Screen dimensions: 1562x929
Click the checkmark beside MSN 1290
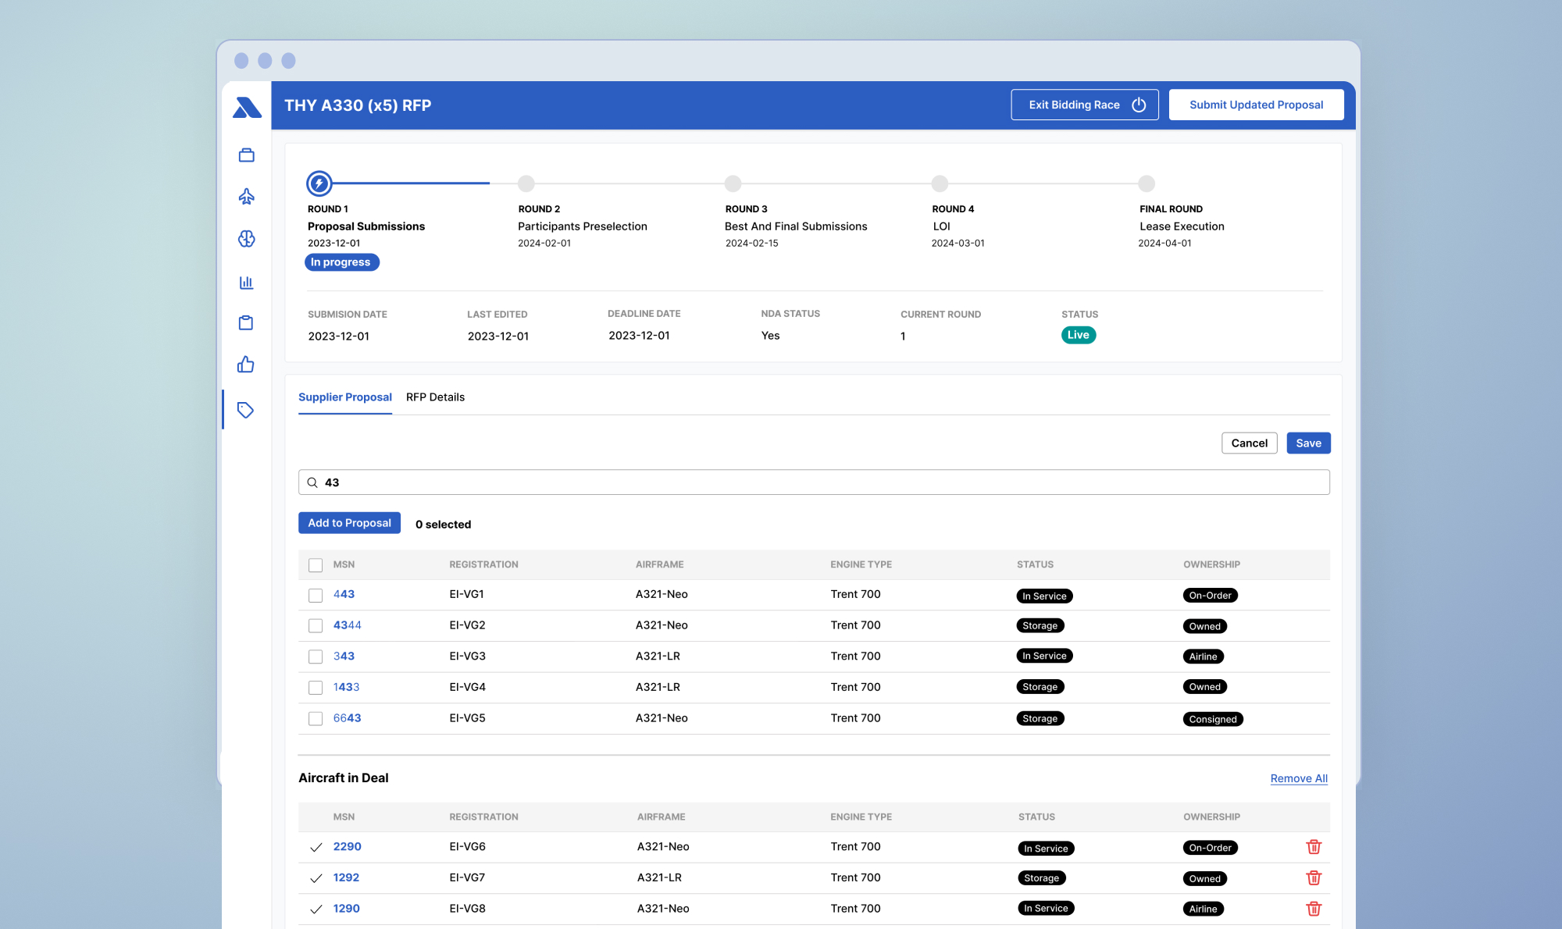[316, 909]
